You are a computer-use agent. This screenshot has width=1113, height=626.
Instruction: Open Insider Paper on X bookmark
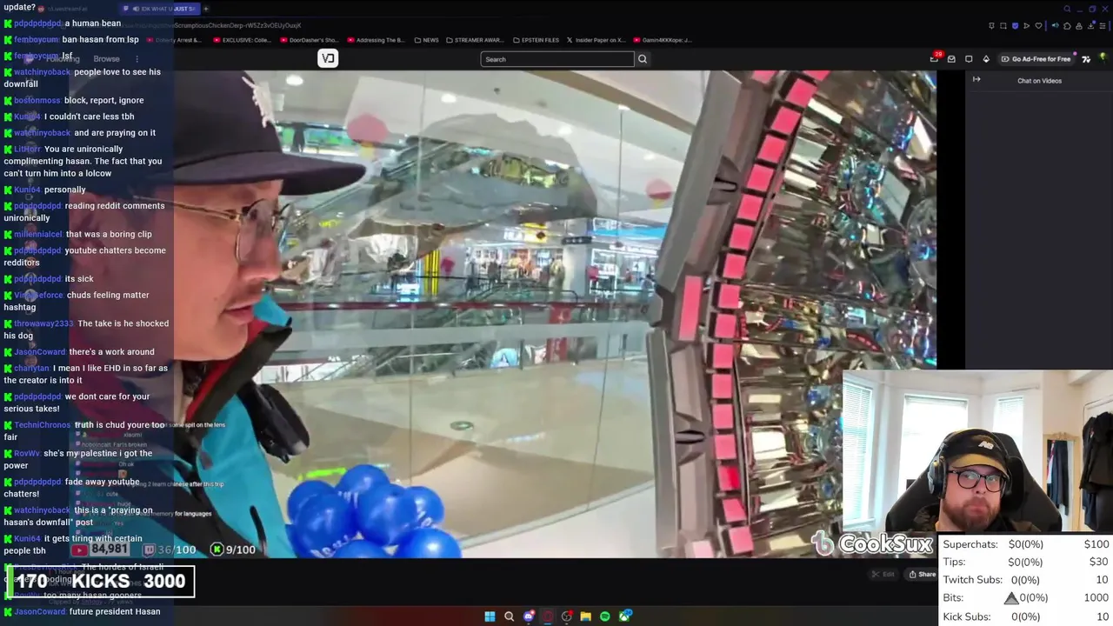[x=596, y=40]
